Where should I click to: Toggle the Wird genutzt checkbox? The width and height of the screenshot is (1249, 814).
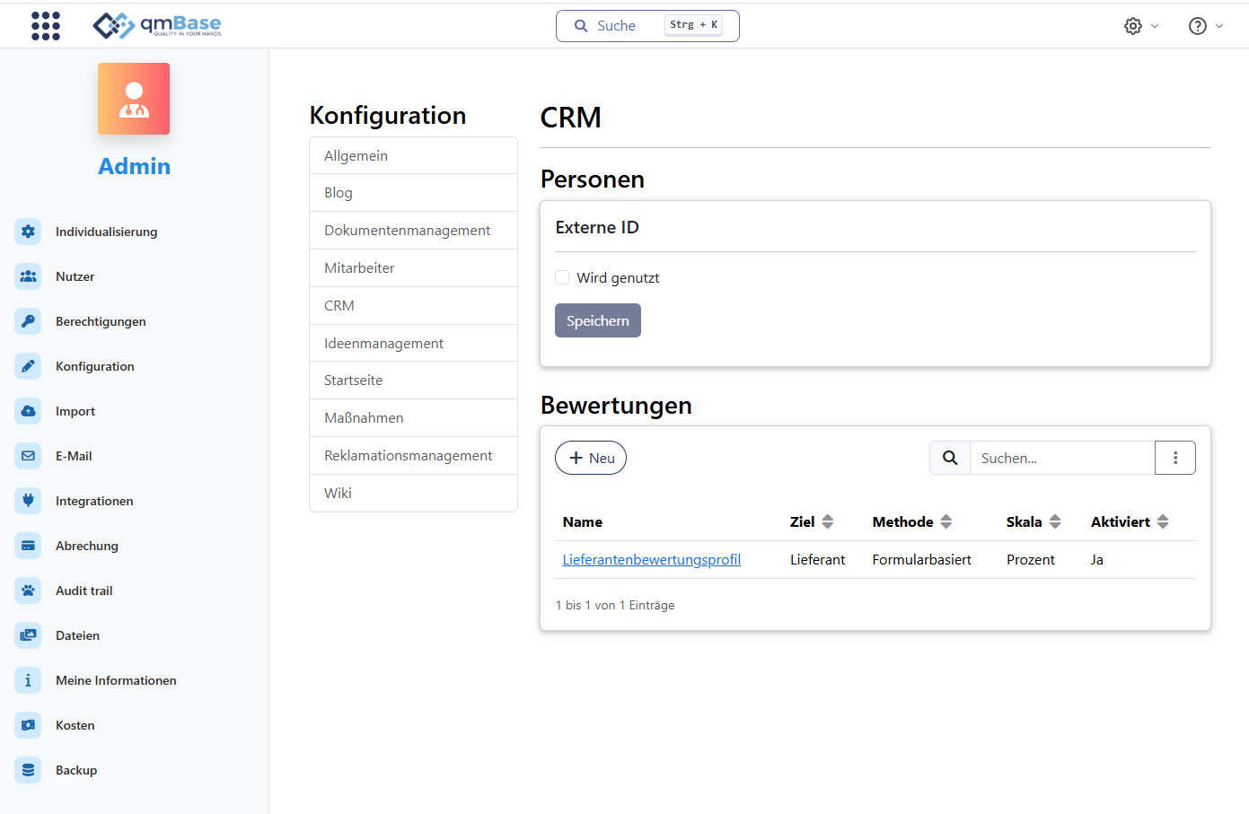pos(562,277)
